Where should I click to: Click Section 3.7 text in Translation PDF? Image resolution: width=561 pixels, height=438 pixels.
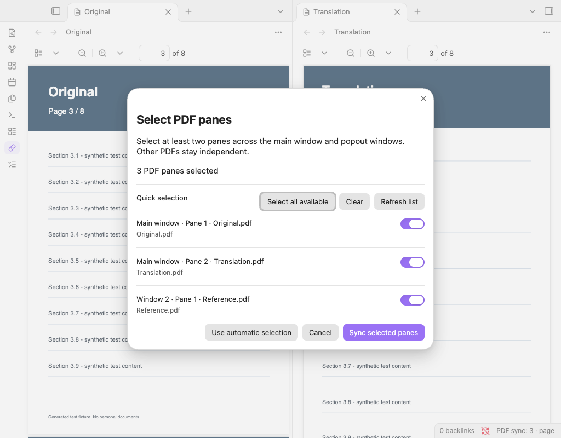[x=367, y=366]
